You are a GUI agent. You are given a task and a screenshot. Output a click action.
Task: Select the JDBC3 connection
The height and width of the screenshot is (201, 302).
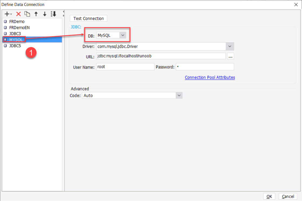pyautogui.click(x=16, y=33)
